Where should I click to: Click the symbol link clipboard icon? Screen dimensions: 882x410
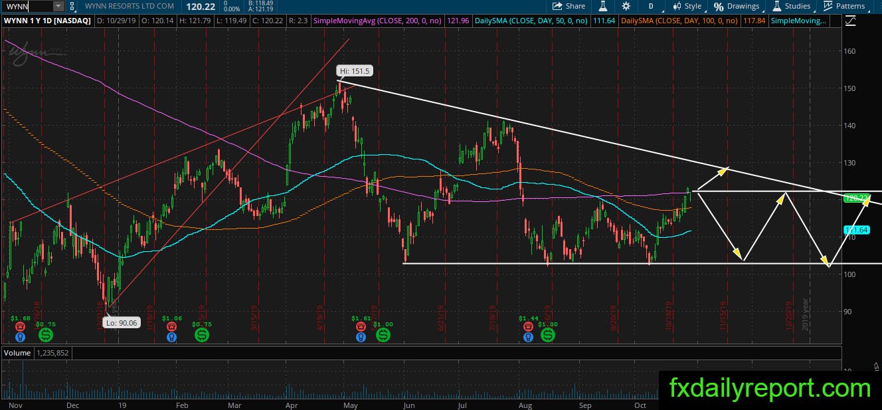tap(73, 6)
